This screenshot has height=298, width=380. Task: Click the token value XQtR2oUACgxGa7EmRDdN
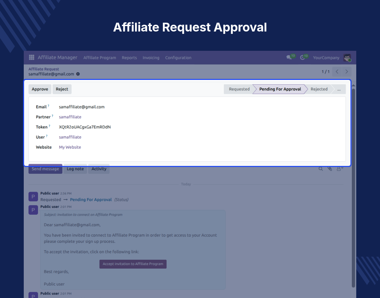coord(85,127)
